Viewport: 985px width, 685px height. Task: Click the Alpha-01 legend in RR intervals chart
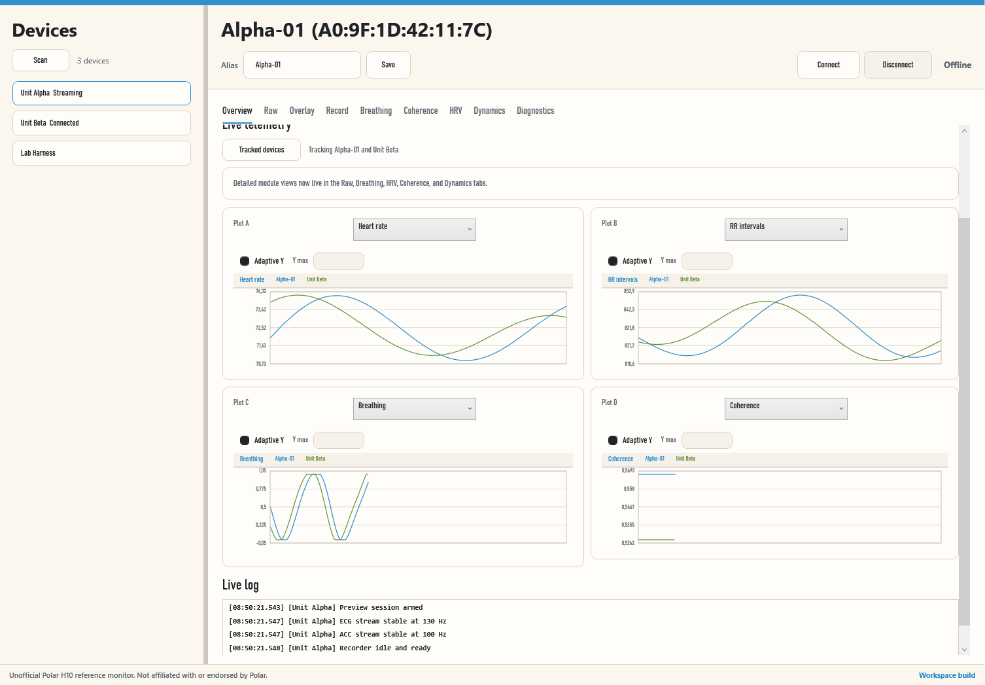pos(659,279)
